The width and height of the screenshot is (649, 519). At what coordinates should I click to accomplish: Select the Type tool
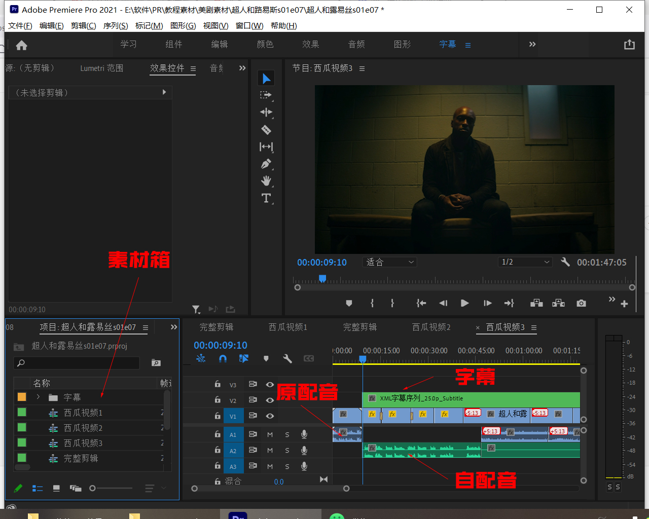tap(266, 198)
